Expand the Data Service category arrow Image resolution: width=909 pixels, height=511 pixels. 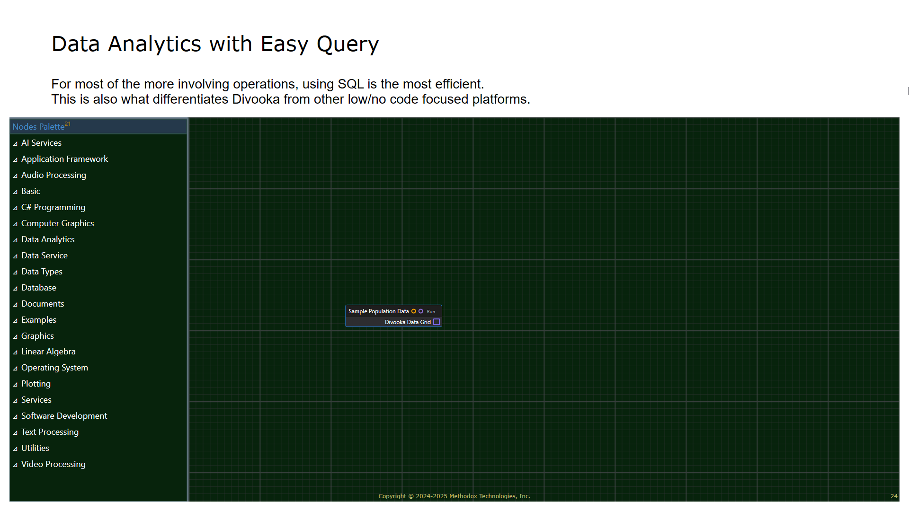pyautogui.click(x=15, y=256)
